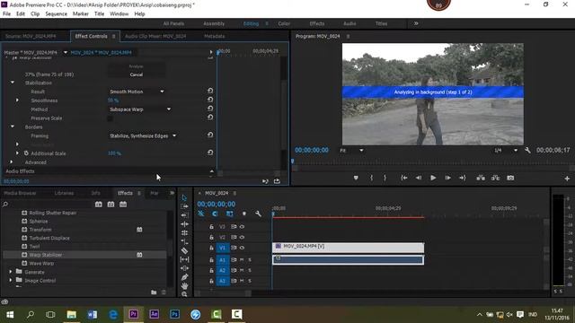Select the MOV_0024.MP4 [V] clip on V1

348,248
